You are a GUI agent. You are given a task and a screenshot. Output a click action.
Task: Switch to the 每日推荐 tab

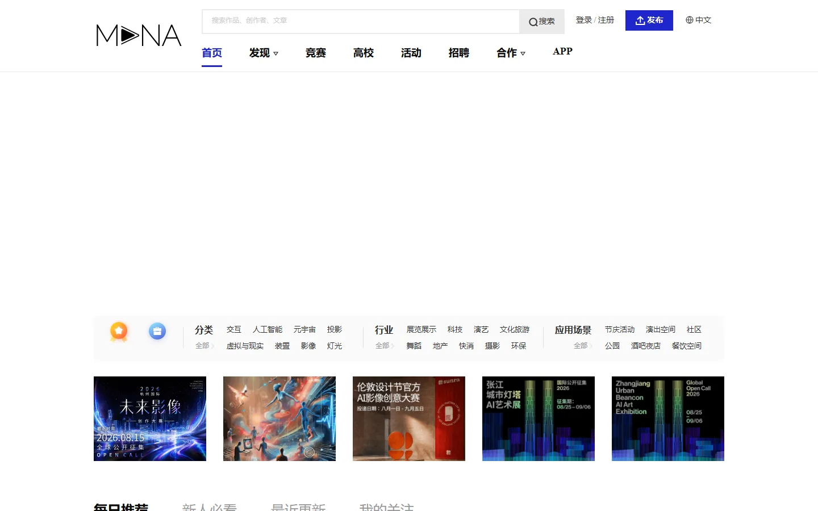121,506
